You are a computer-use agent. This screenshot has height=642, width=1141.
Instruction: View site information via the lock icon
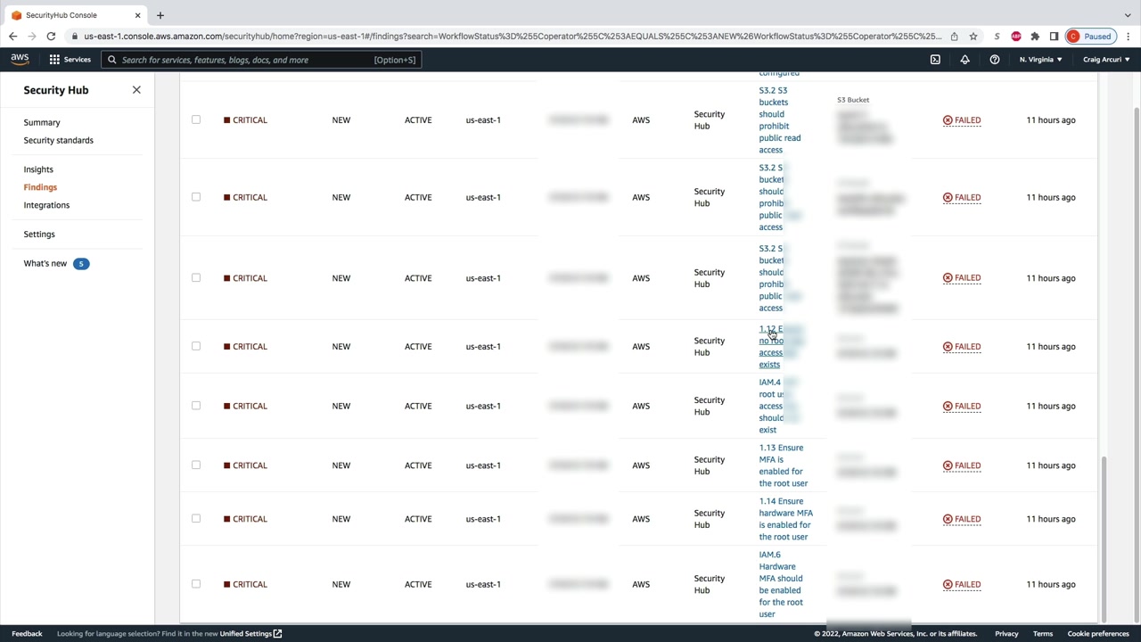[76, 37]
